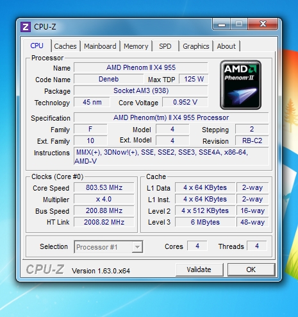The width and height of the screenshot is (298, 317).
Task: Switch to the Caches tab
Action: (x=65, y=46)
